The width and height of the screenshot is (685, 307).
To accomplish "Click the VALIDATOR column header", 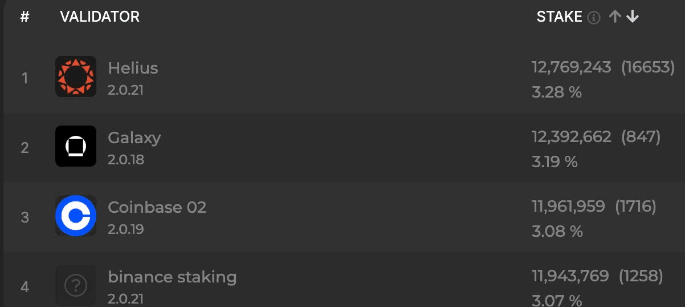I will pyautogui.click(x=100, y=17).
